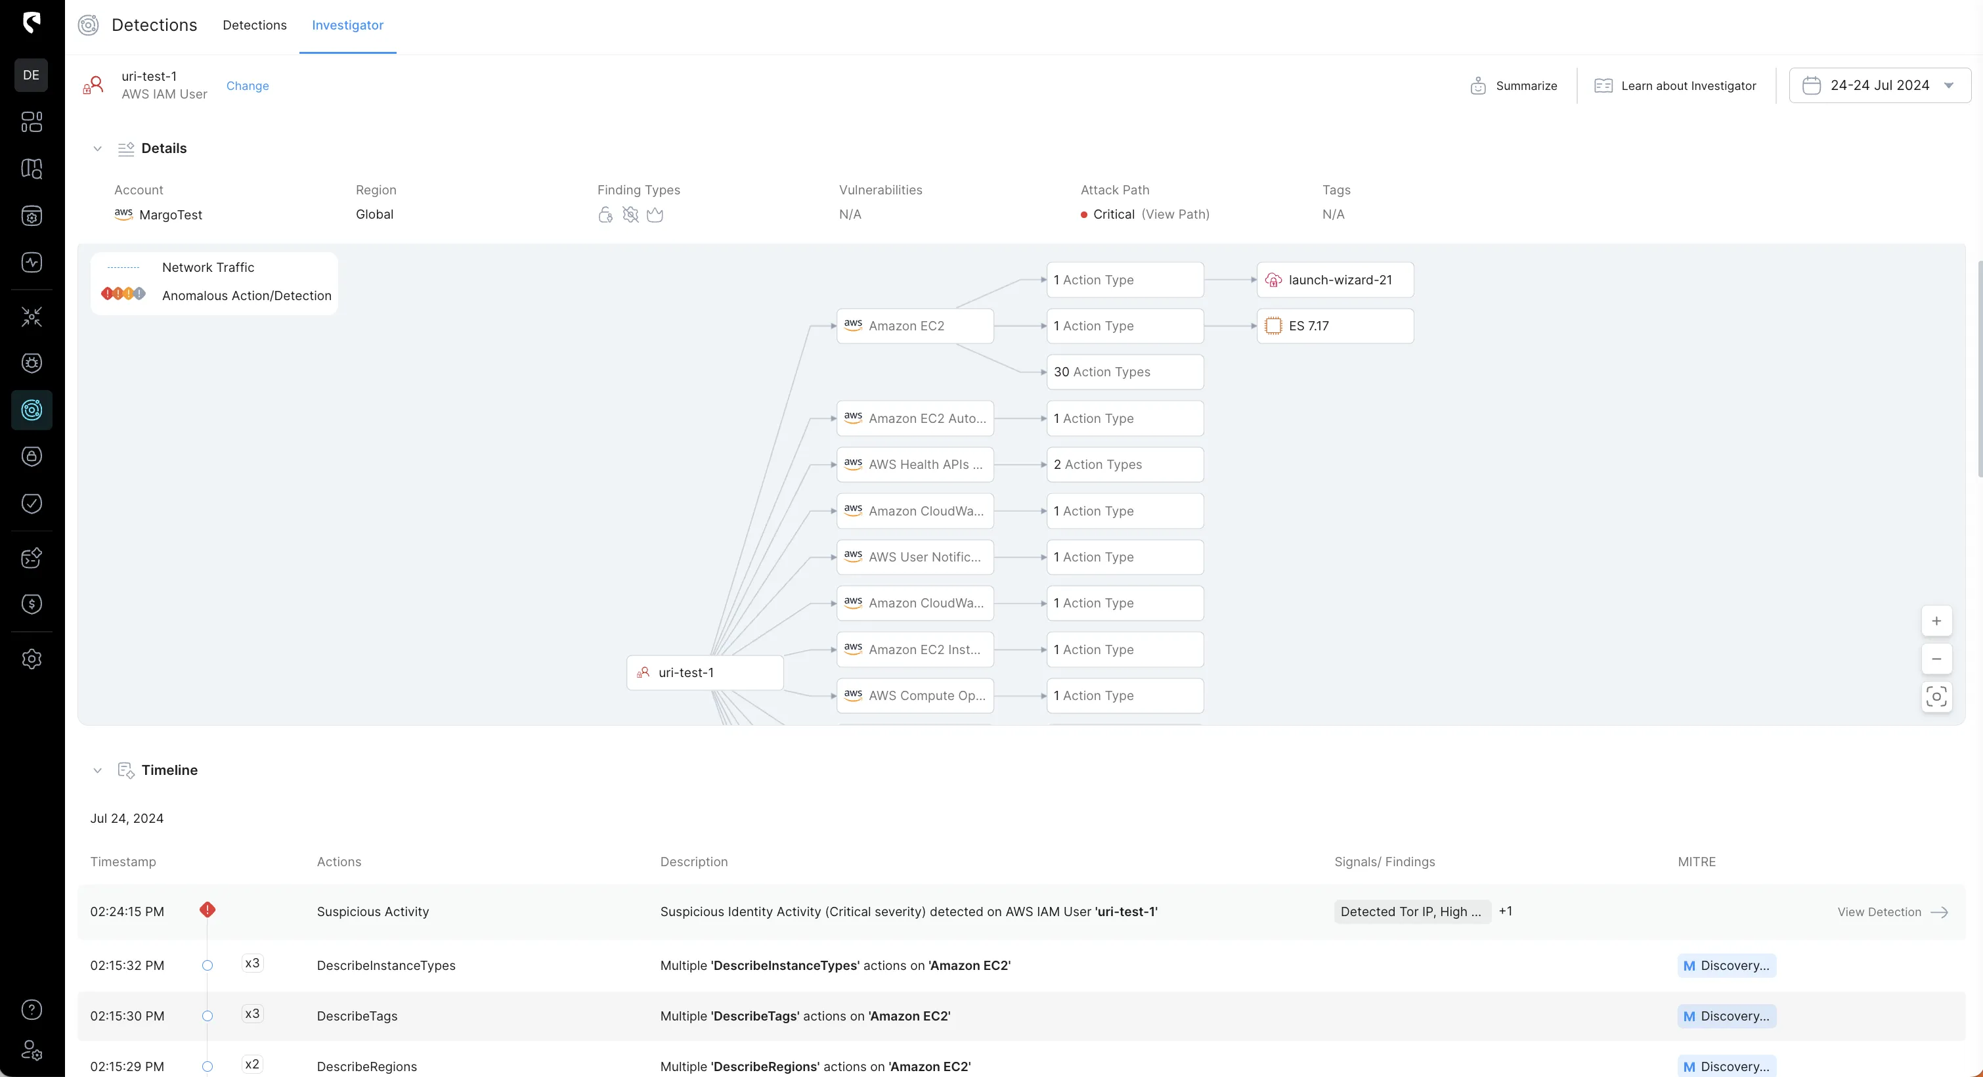Open the lock shield icon in sidebar

click(32, 456)
